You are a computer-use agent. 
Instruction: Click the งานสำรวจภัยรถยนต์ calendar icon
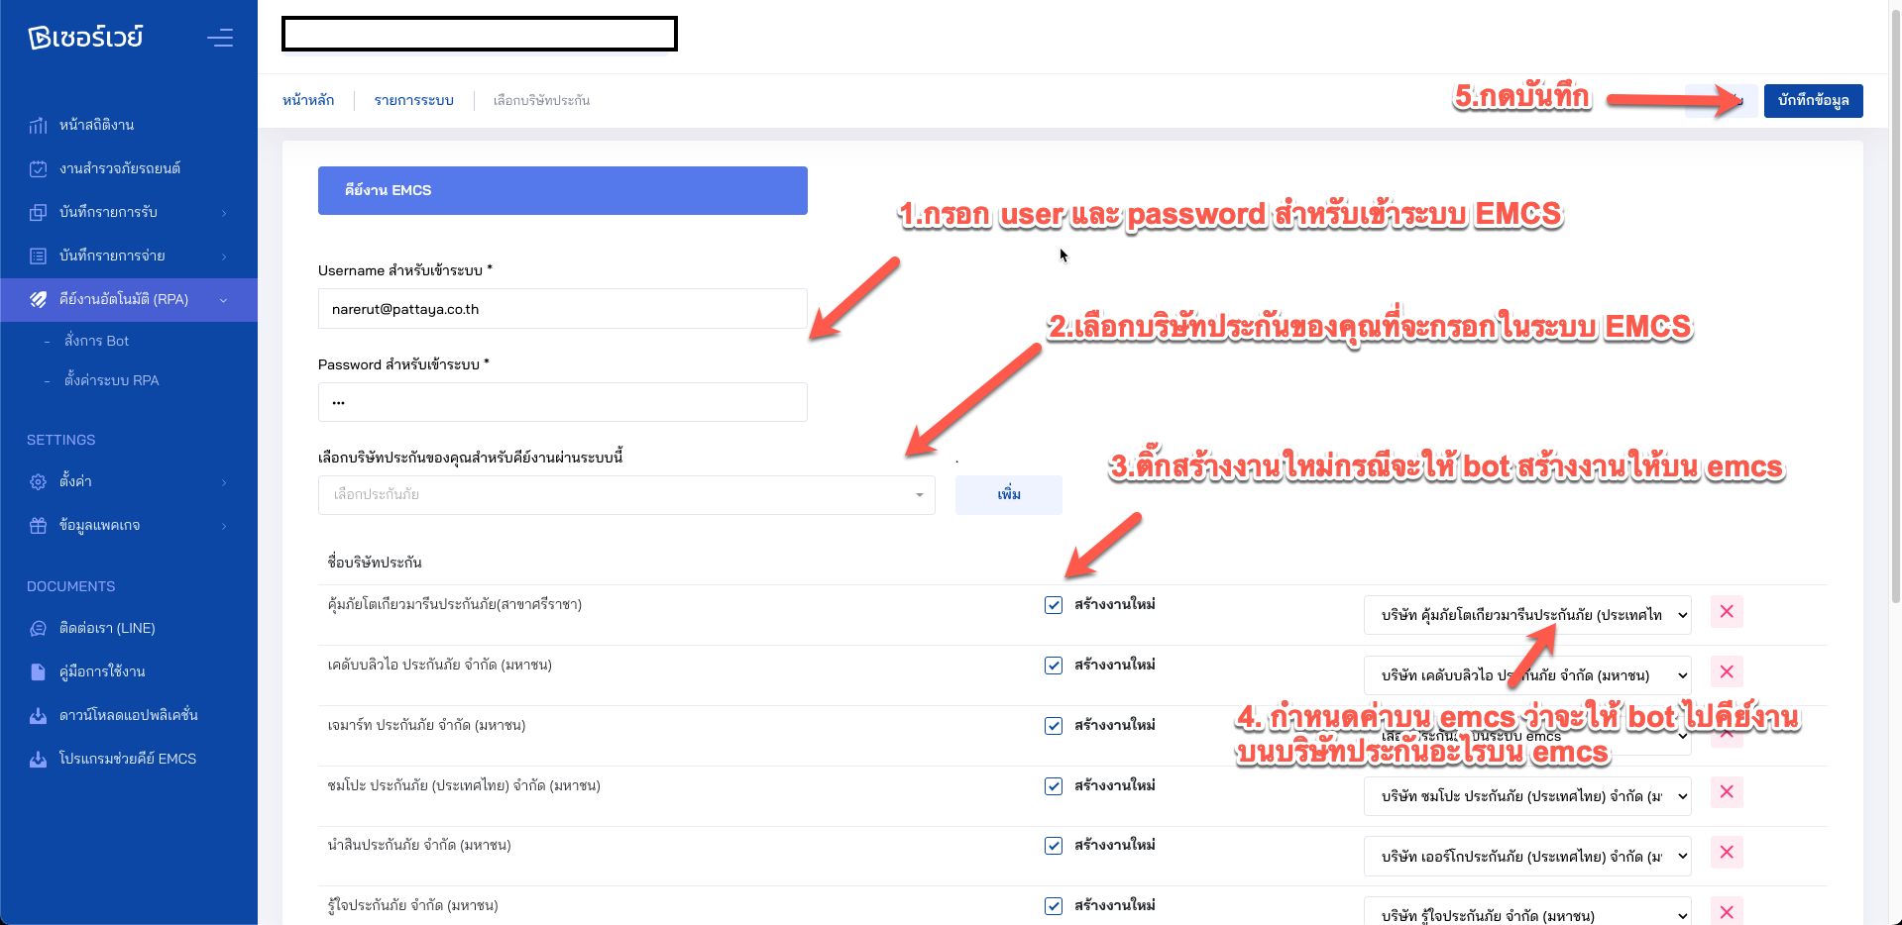point(38,169)
